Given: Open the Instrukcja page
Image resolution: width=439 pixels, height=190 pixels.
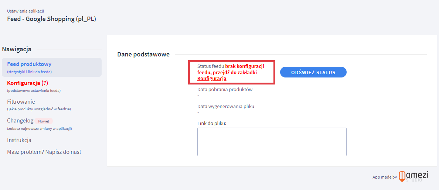Looking at the screenshot, I should point(19,140).
